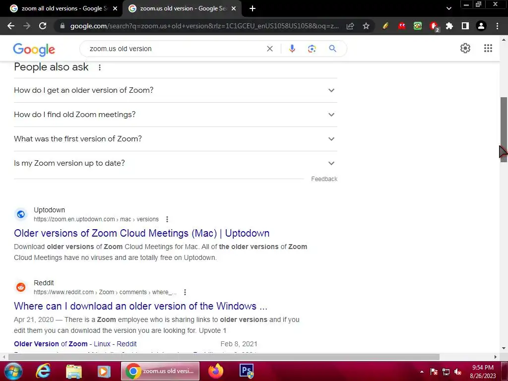The height and width of the screenshot is (381, 508).
Task: Open People also ask three-dot options
Action: [x=100, y=67]
